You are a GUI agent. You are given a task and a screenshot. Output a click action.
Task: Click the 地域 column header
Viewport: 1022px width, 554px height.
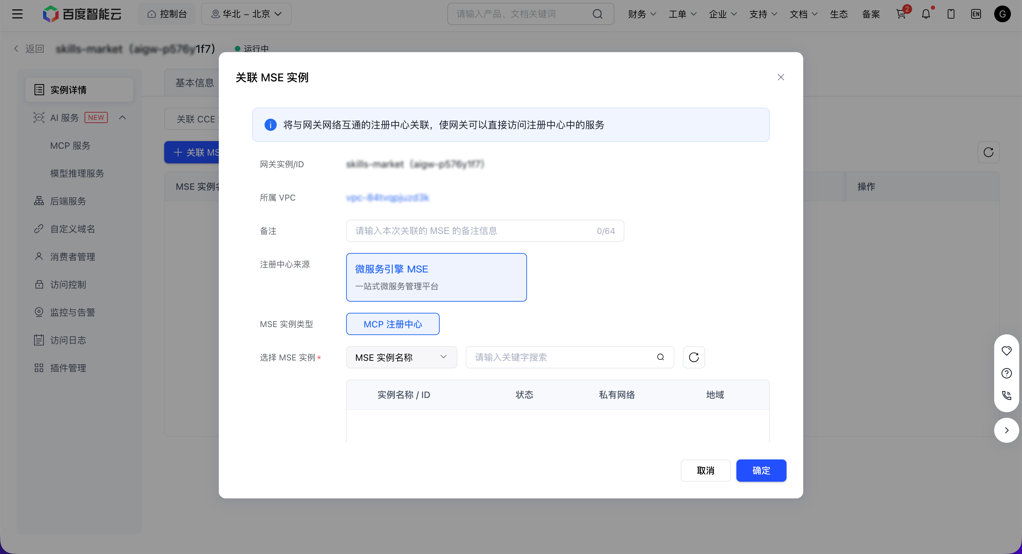pos(715,395)
